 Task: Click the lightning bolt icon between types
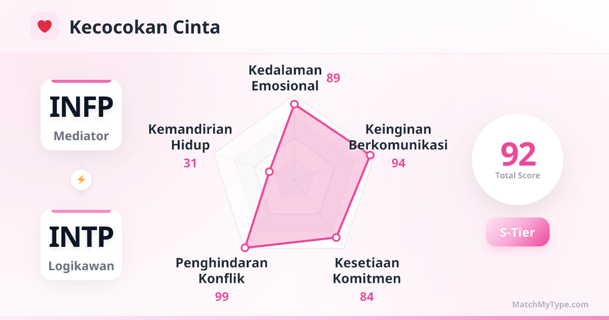coord(81,179)
